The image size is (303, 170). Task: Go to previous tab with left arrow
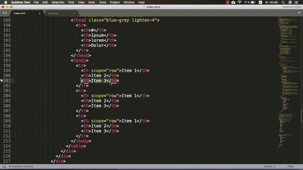[x=3, y=13]
